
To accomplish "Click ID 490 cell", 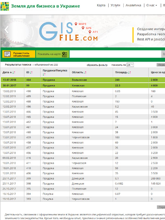I will (x=28, y=91).
